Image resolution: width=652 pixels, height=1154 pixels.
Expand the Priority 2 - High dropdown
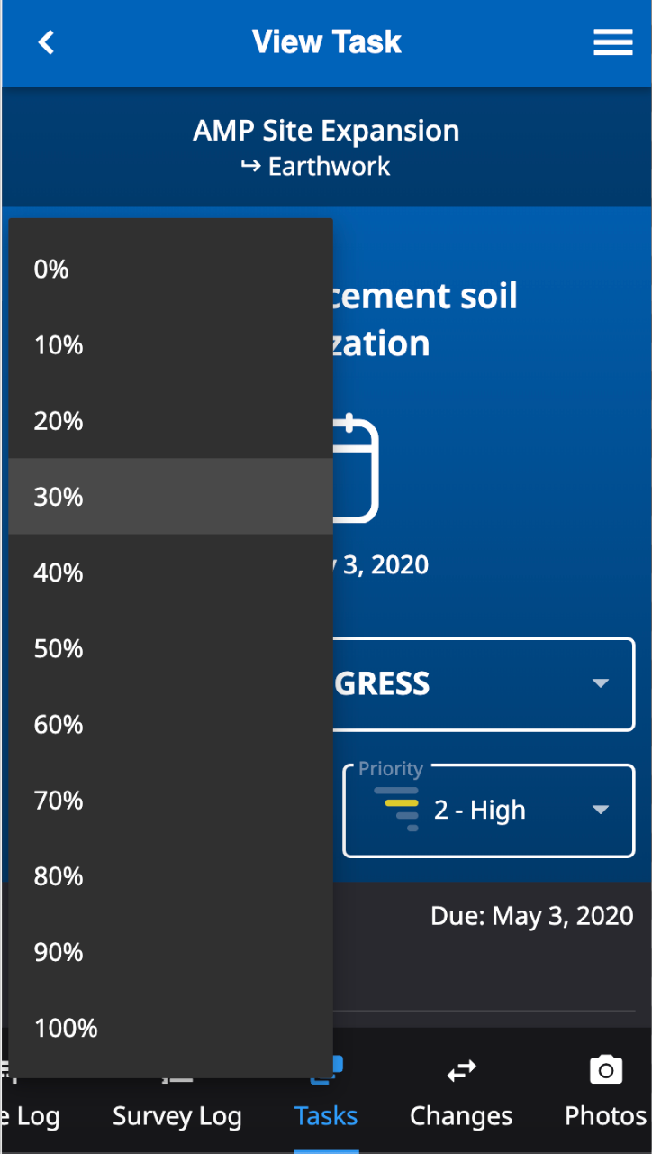tap(489, 811)
